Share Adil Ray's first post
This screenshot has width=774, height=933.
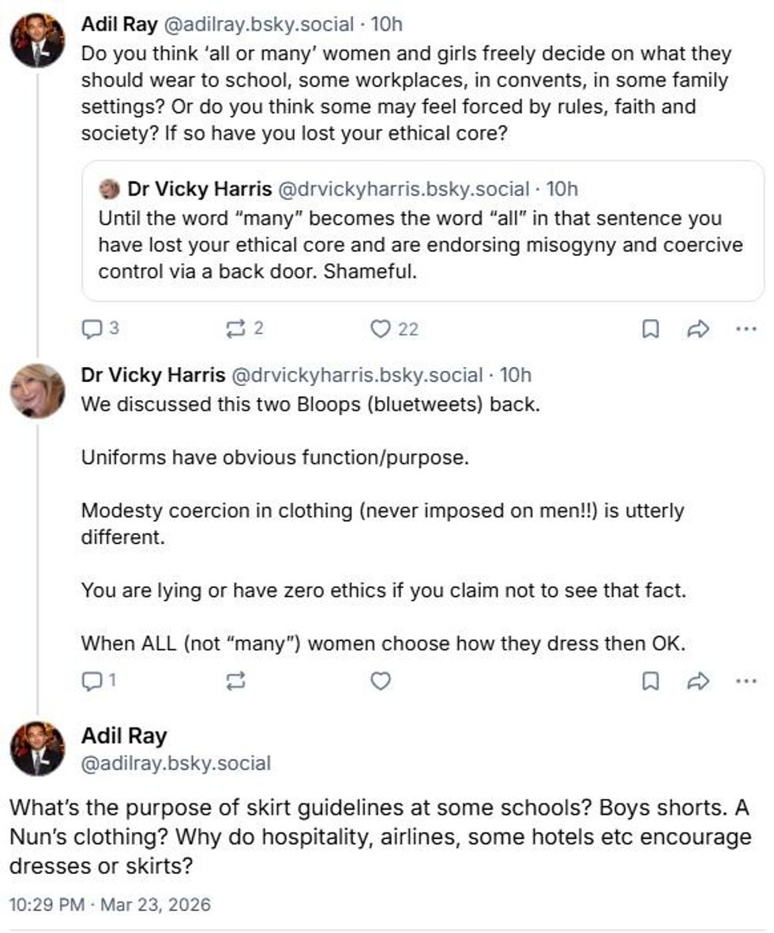[697, 329]
